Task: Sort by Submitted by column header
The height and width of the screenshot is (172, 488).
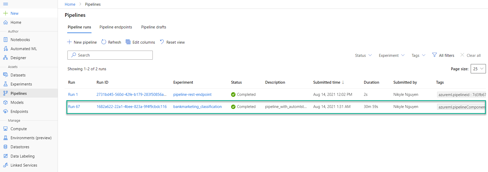Action: [x=405, y=82]
